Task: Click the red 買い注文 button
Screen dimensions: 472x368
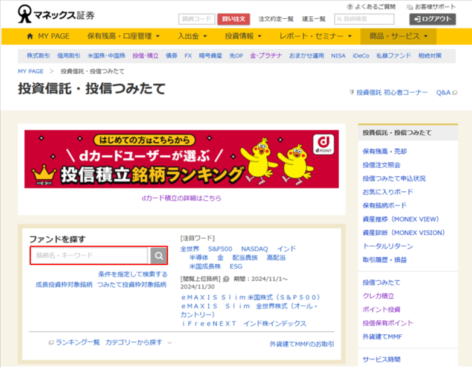Action: click(x=234, y=19)
